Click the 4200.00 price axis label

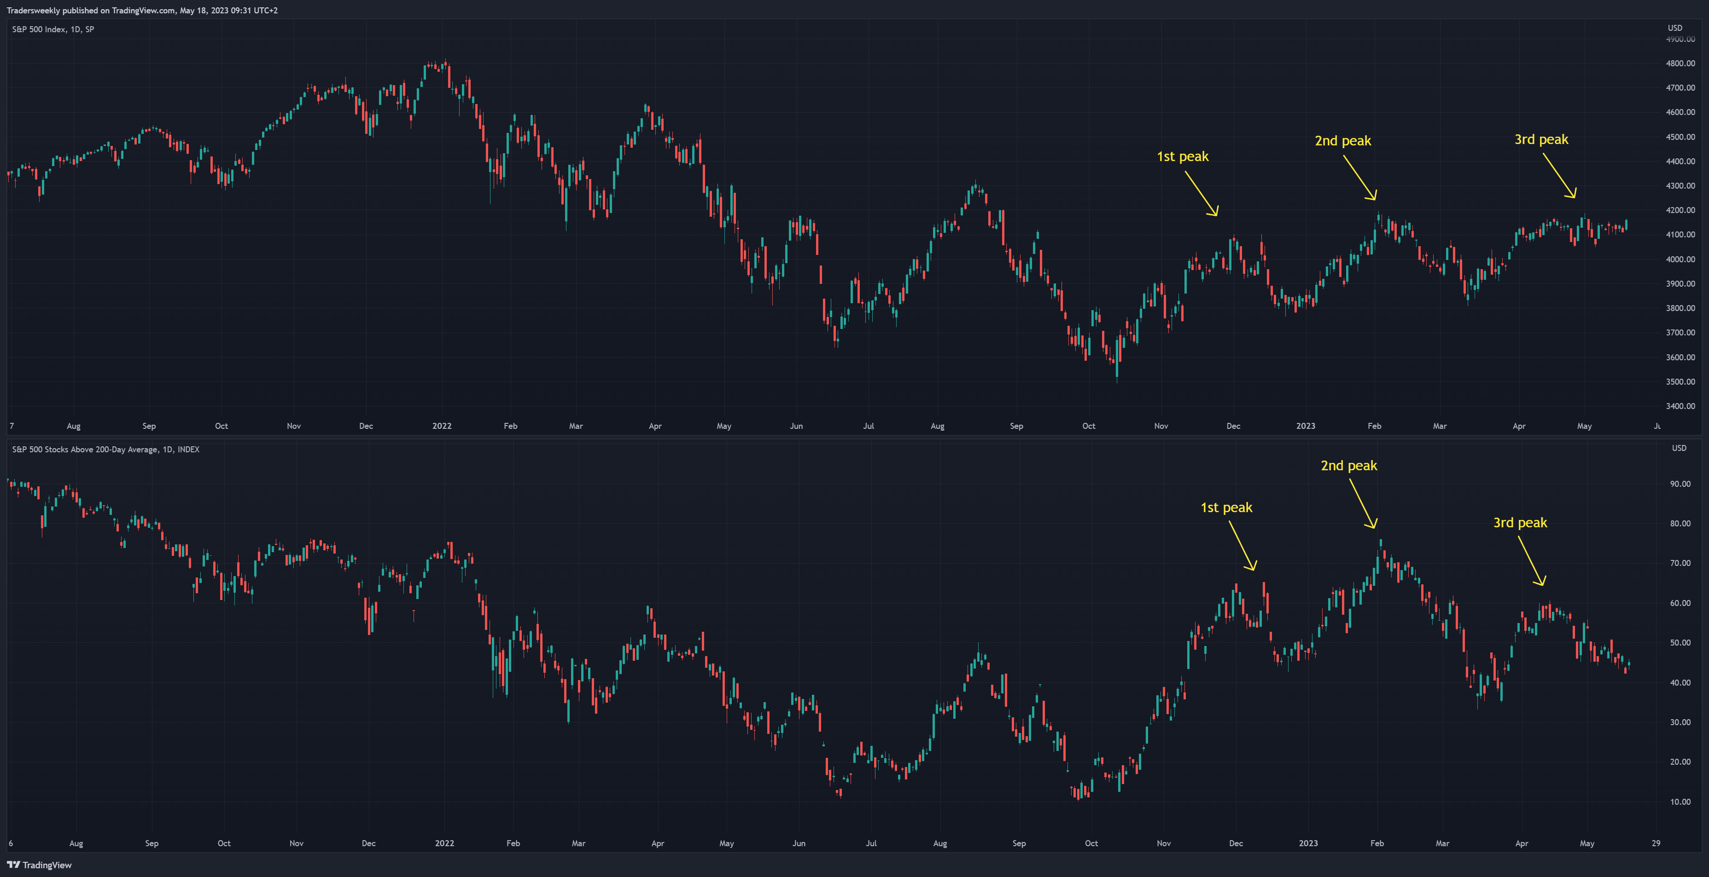pos(1680,210)
